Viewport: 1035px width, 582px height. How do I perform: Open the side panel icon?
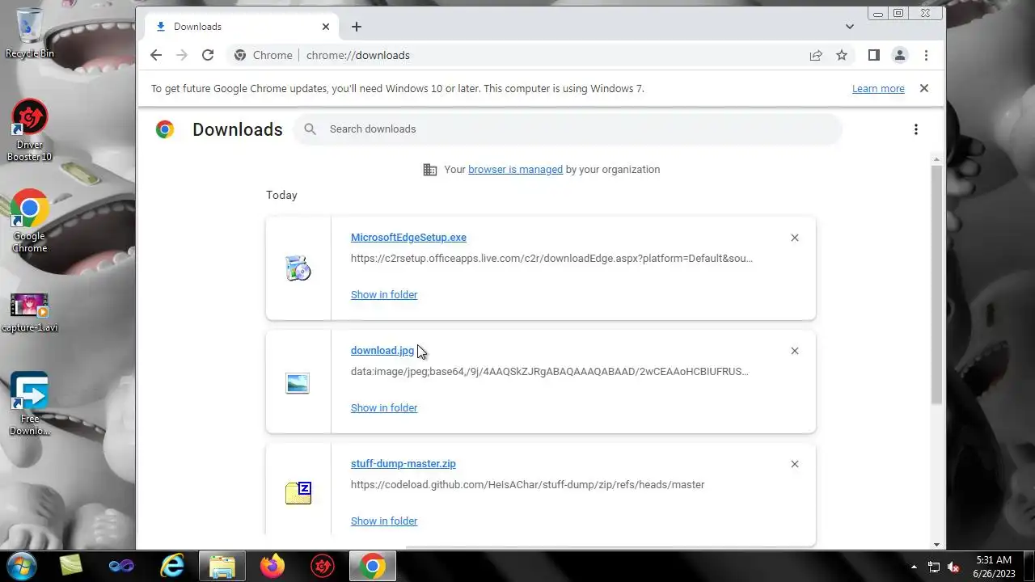pos(873,55)
